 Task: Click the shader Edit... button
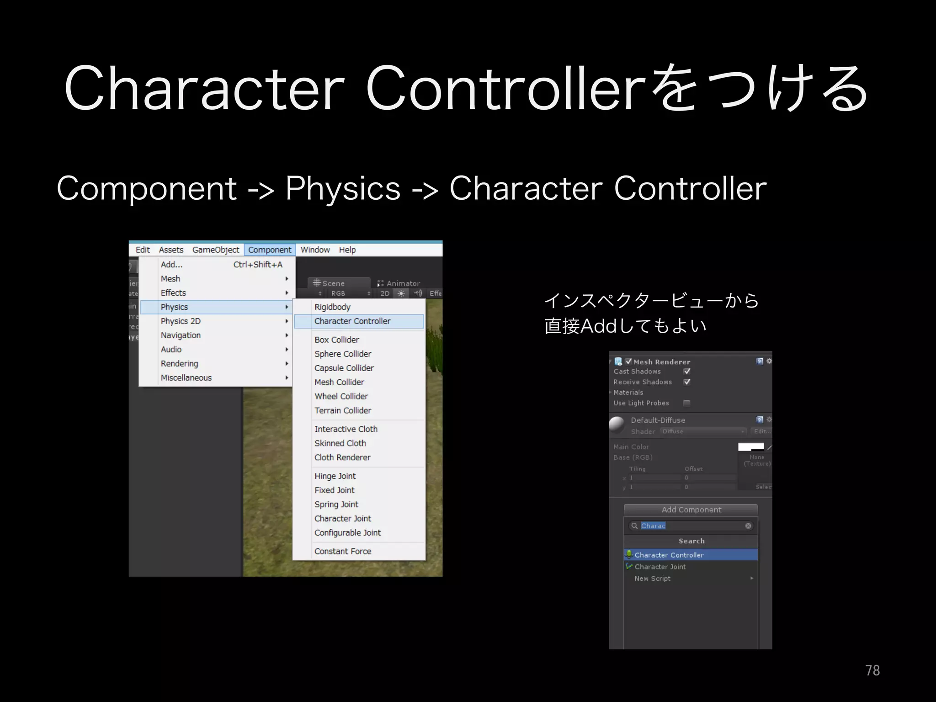[x=761, y=431]
